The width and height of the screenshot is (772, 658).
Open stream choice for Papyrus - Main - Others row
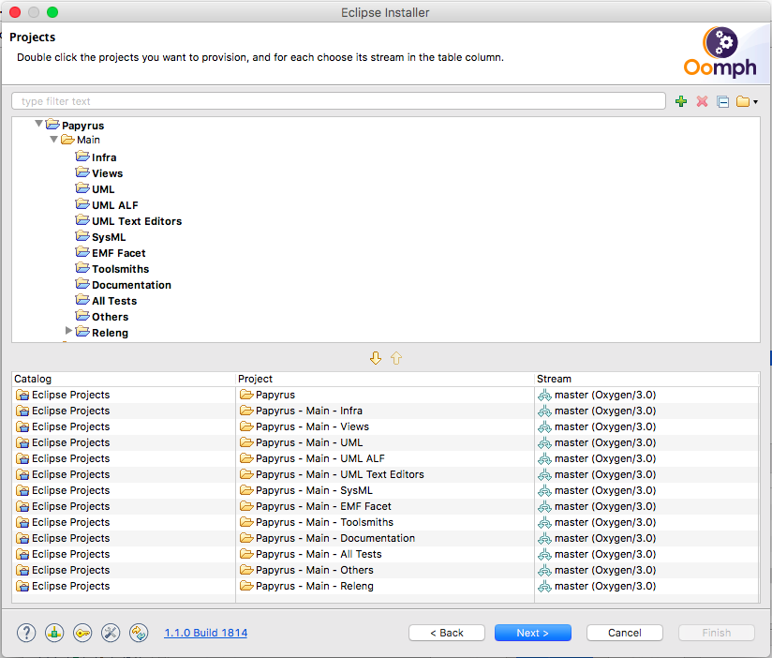click(646, 570)
